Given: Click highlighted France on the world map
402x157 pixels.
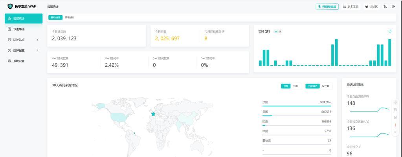Looking at the screenshot, I should point(153,114).
